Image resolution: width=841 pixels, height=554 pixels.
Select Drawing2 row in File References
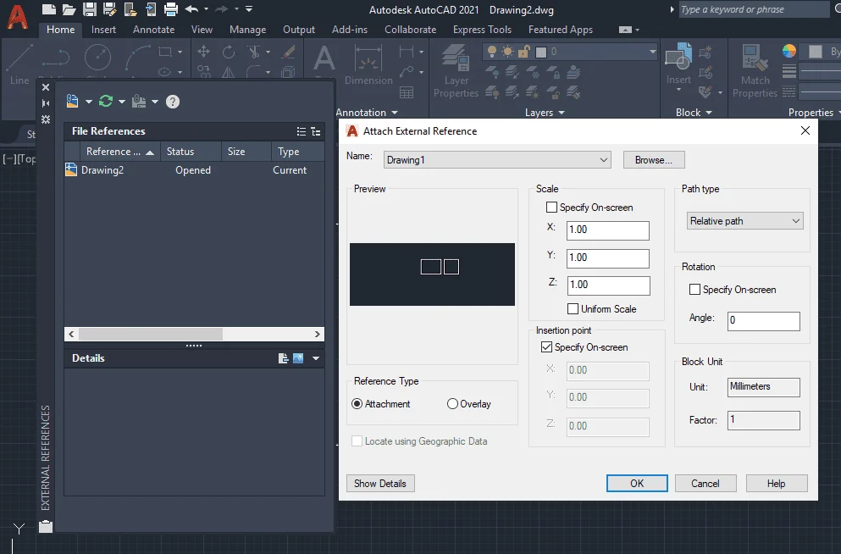pyautogui.click(x=194, y=170)
